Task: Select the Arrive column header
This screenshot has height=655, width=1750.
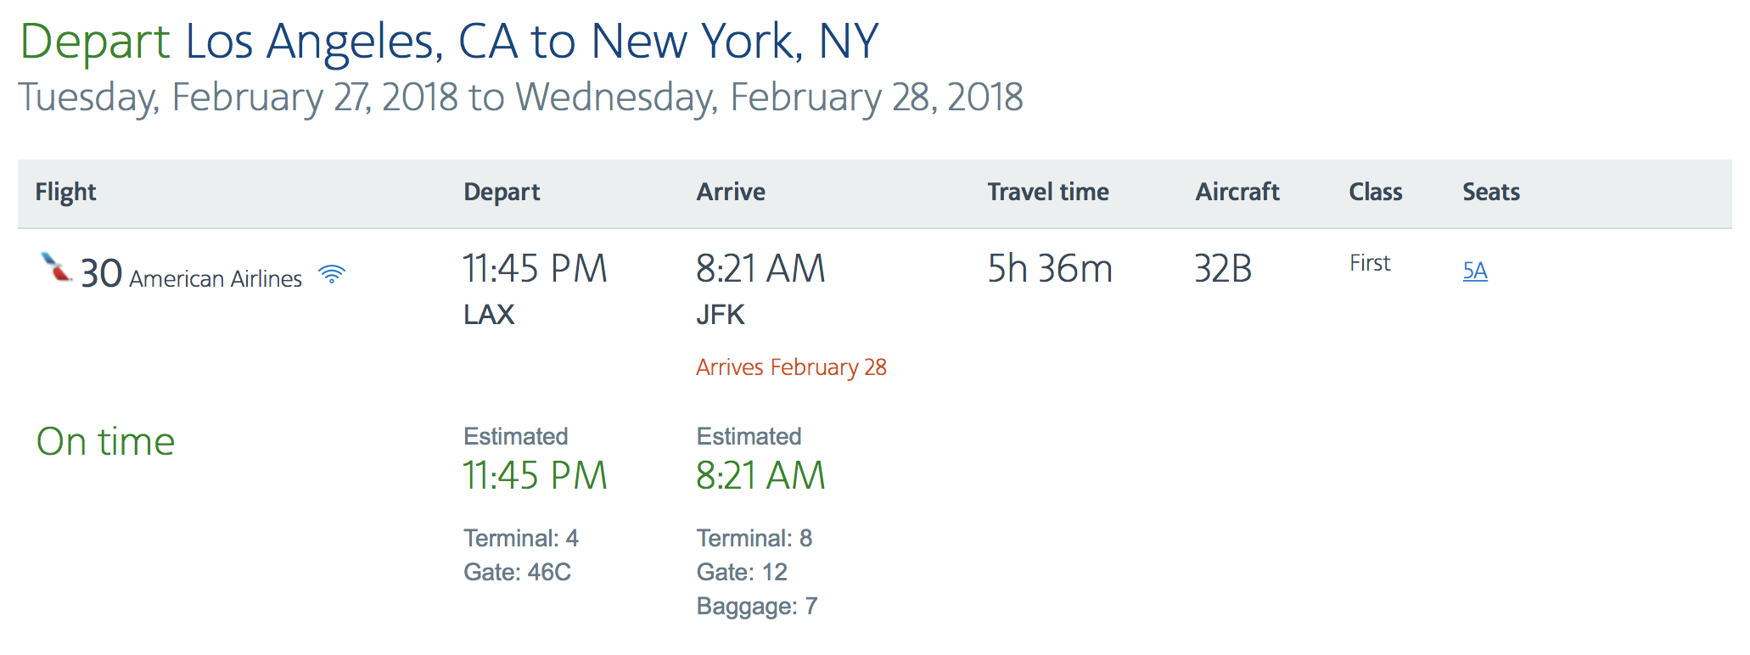Action: click(x=731, y=192)
